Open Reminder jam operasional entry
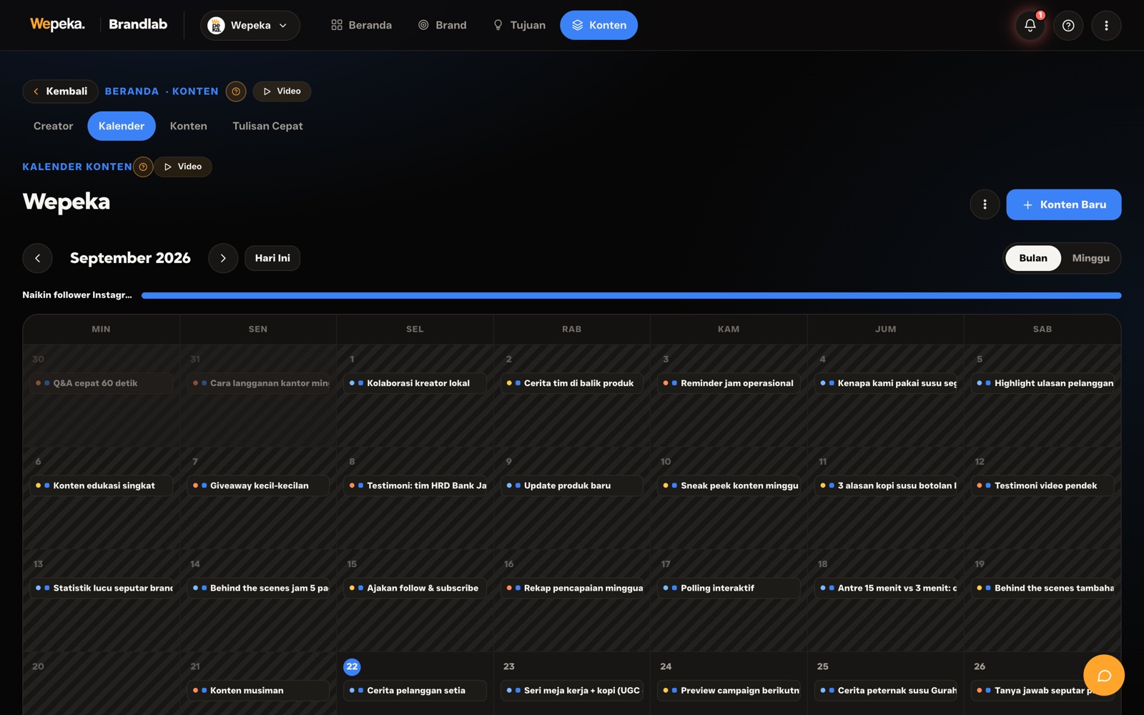 click(729, 383)
